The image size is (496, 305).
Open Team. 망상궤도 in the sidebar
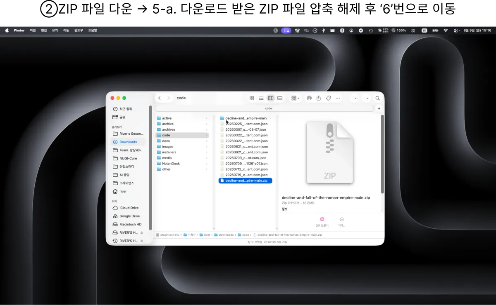pyautogui.click(x=129, y=150)
